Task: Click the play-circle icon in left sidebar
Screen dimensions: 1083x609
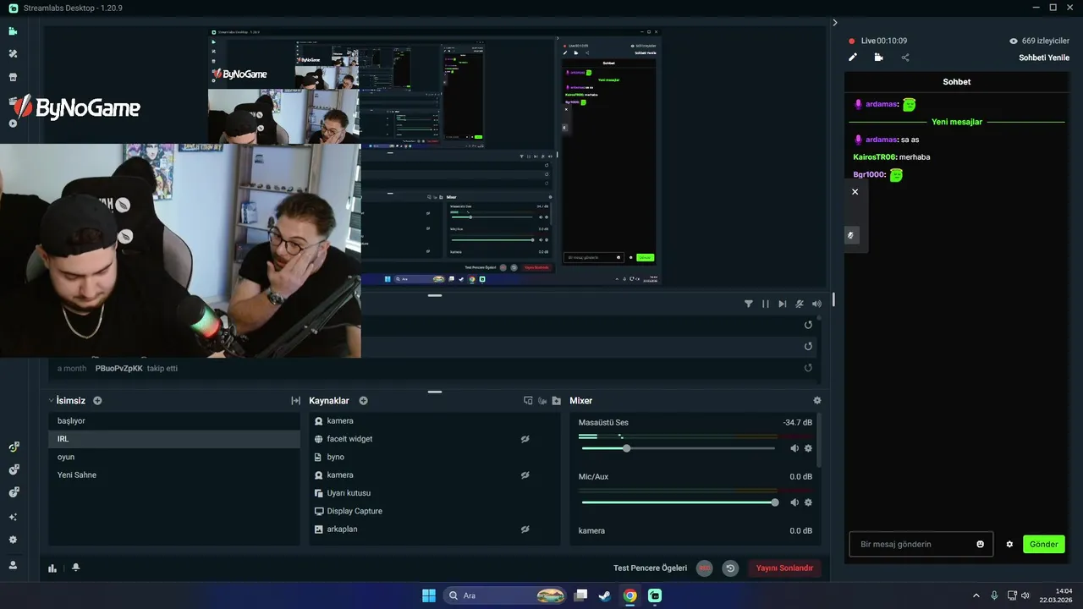Action: click(x=13, y=123)
